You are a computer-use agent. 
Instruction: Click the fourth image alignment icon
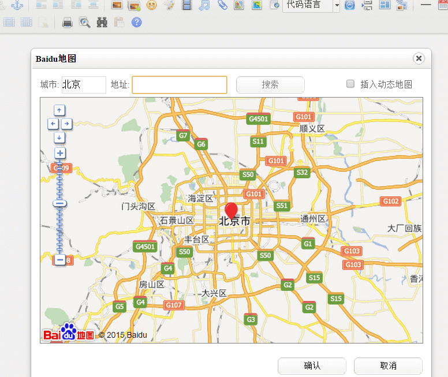point(93,5)
